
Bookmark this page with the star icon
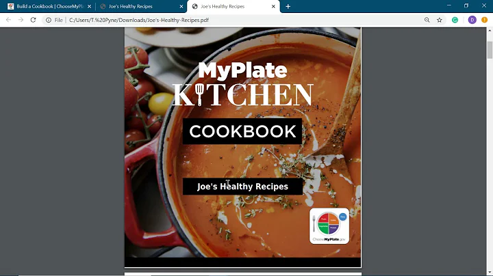(439, 20)
